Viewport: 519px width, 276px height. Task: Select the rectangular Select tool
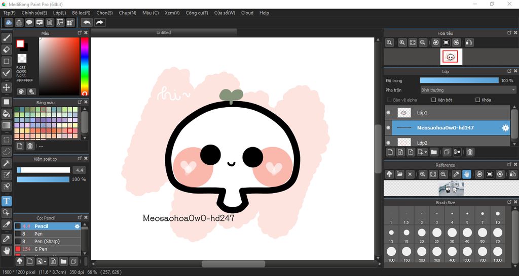tap(6, 140)
